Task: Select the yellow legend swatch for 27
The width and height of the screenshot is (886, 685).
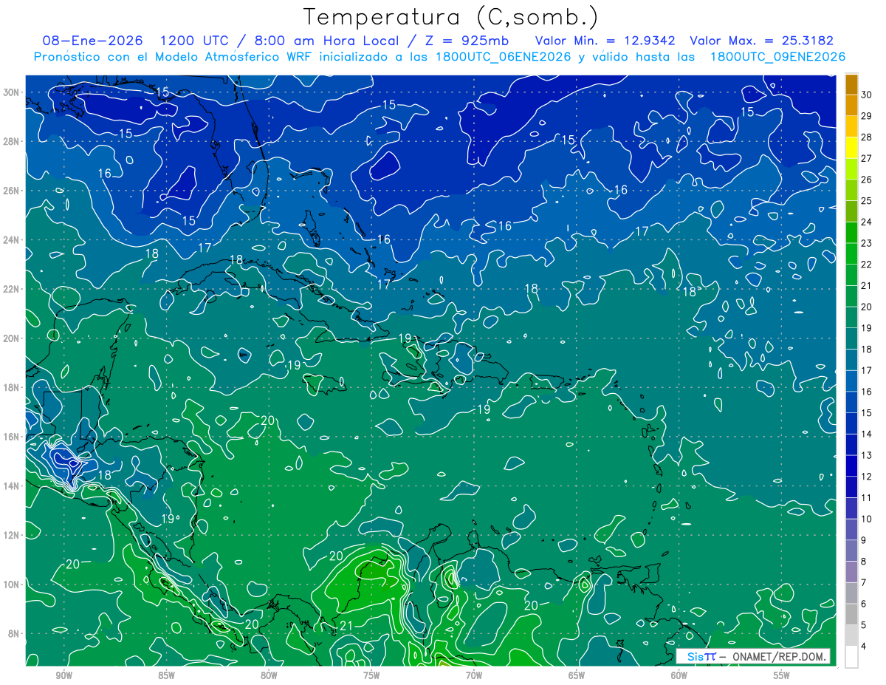Action: tap(851, 148)
